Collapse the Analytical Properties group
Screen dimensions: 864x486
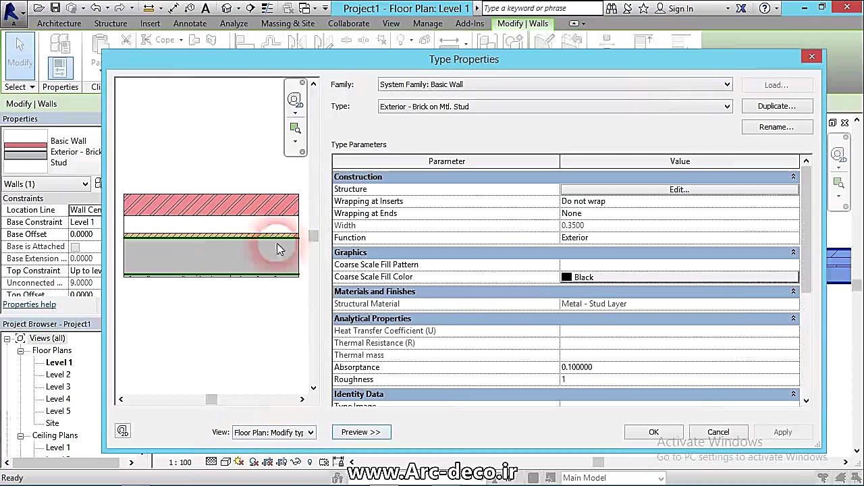pyautogui.click(x=793, y=319)
